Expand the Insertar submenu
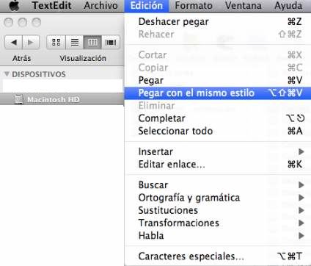Viewport: 311px width, 266px height. click(218, 151)
